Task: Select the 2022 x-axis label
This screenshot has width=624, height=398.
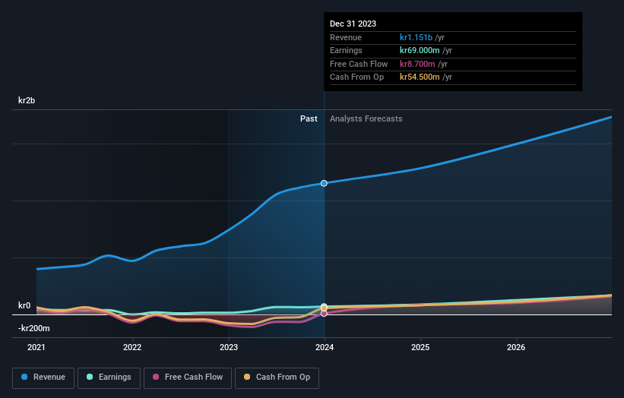Action: 132,347
